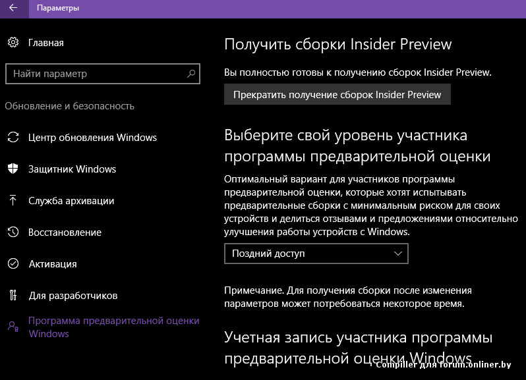526x380 pixels.
Task: Select Служба архивации in the sidebar
Action: click(71, 201)
